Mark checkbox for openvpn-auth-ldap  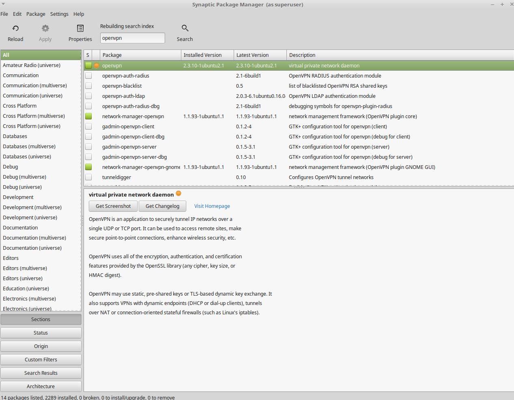[88, 96]
